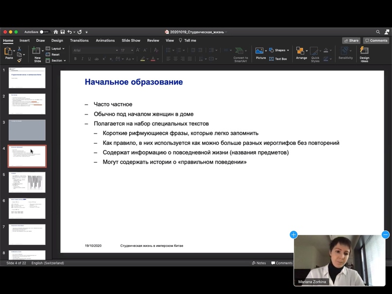
Task: Open Design Ideas pane
Action: (364, 53)
